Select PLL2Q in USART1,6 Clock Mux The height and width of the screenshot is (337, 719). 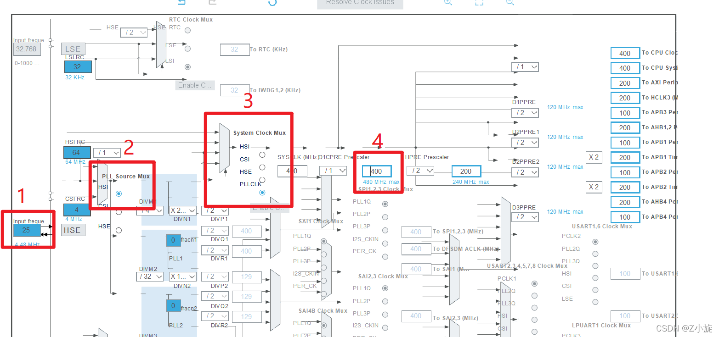(x=595, y=254)
